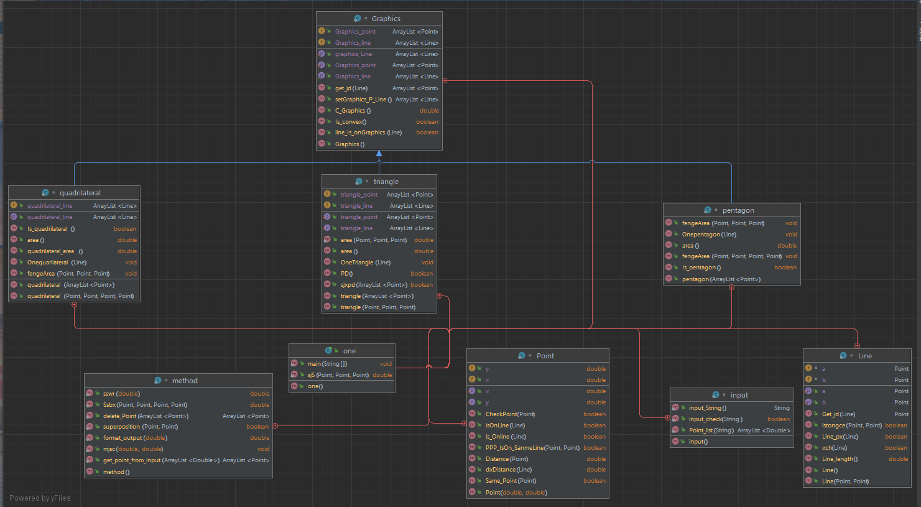
Task: Select Same_Point(Point) method
Action: (511, 481)
